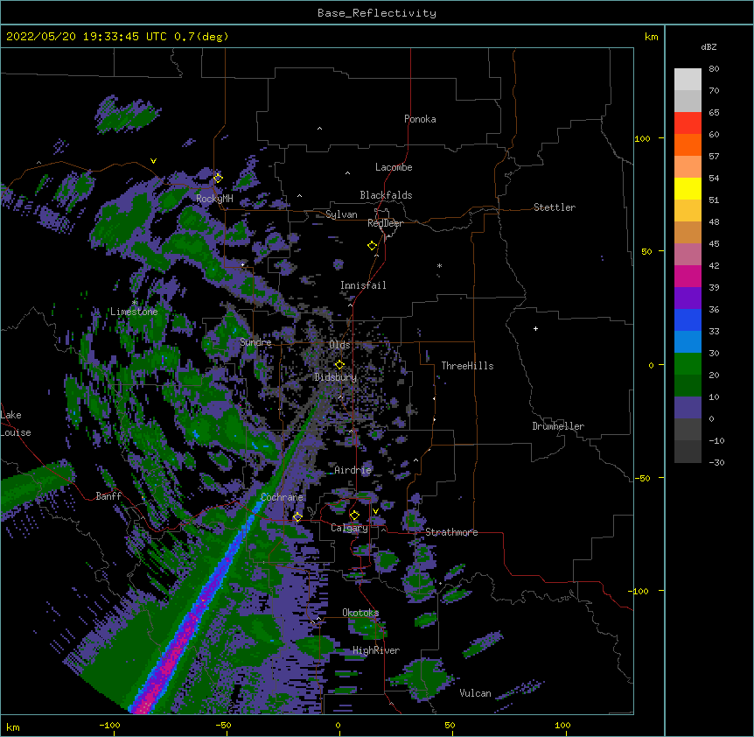The width and height of the screenshot is (754, 737).
Task: Click the Blackfalds city label
Action: pos(386,195)
